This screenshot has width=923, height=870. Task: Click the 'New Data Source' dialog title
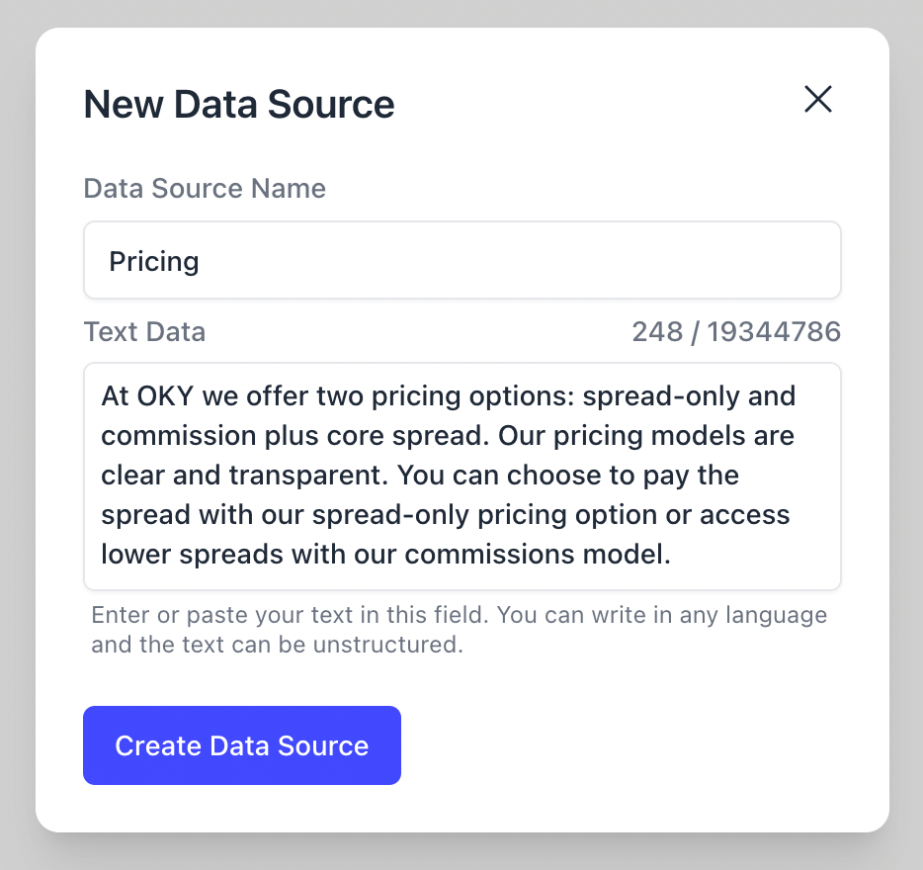pos(238,104)
